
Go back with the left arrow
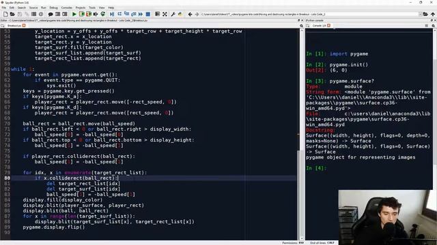[x=190, y=14]
